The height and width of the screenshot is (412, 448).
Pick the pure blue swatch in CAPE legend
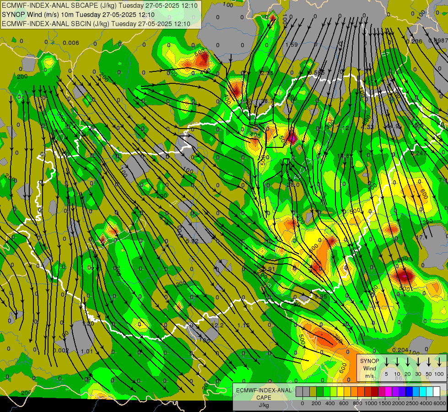pos(410,392)
